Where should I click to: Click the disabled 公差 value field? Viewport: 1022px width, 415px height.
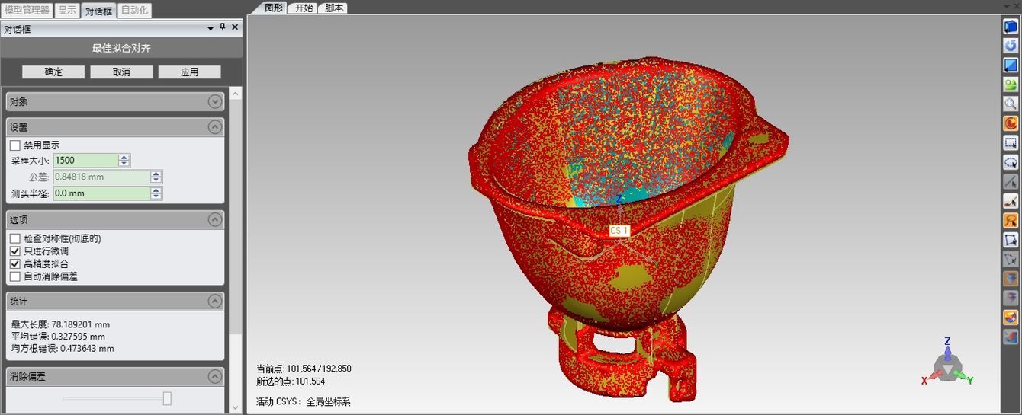tap(101, 177)
